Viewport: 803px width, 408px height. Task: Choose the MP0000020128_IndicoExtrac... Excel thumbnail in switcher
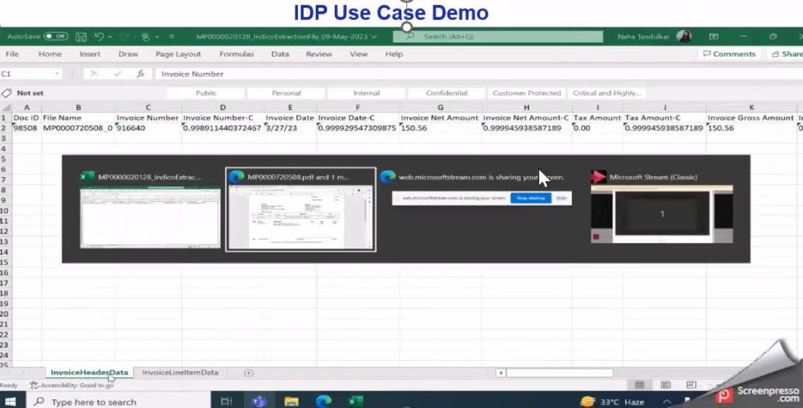pyautogui.click(x=150, y=211)
